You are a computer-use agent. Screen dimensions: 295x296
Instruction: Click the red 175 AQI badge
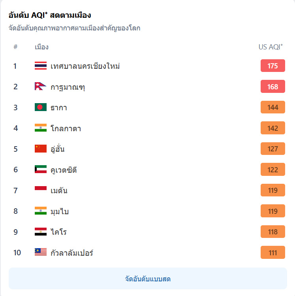click(x=273, y=66)
